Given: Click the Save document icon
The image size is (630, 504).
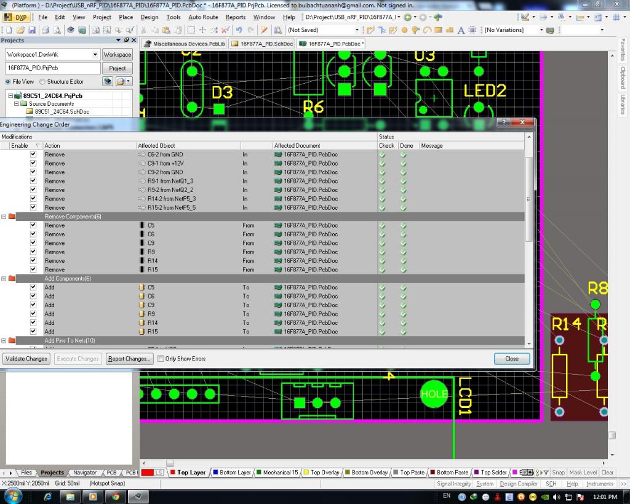Looking at the screenshot, I should 33,30.
